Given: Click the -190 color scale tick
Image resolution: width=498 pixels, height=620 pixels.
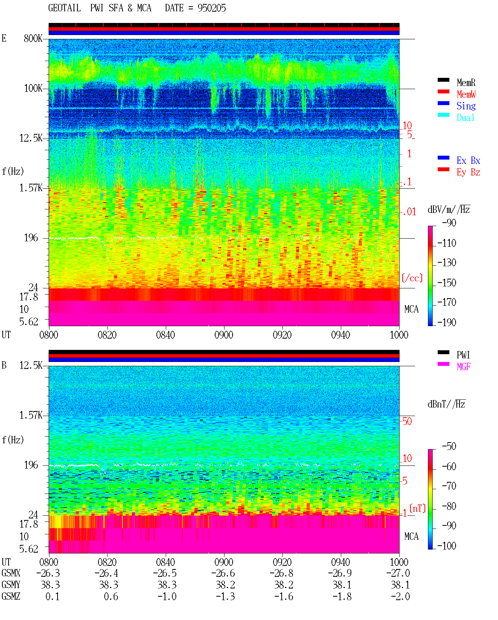Looking at the screenshot, I should (x=447, y=322).
